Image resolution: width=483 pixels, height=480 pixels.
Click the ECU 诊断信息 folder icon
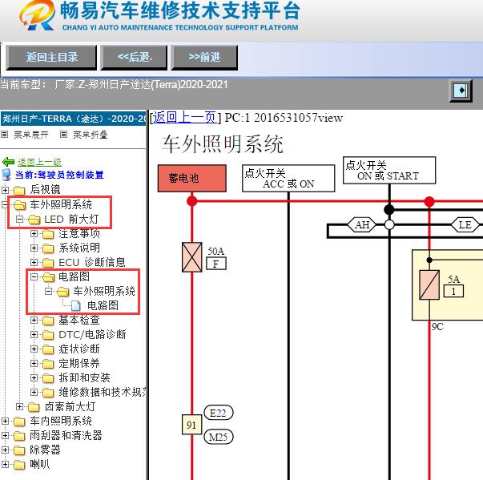click(x=48, y=263)
